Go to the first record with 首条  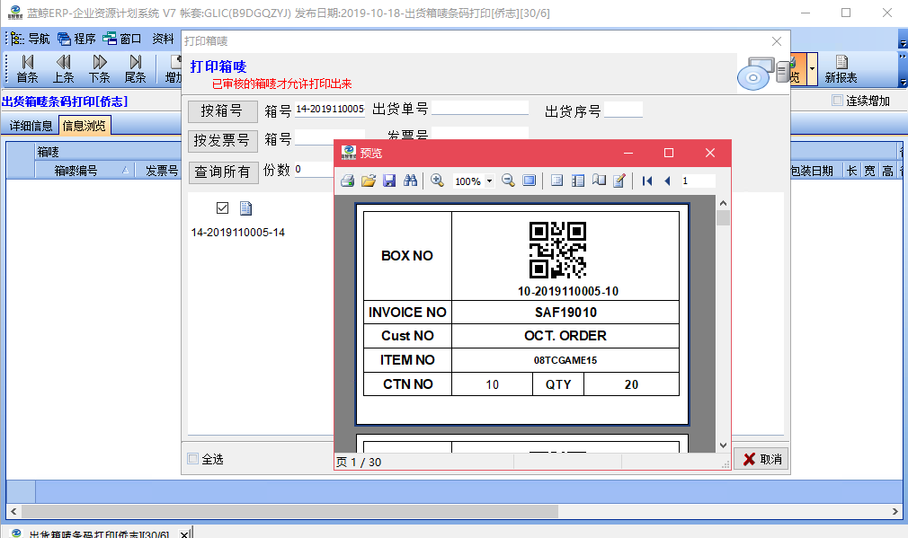coord(27,69)
